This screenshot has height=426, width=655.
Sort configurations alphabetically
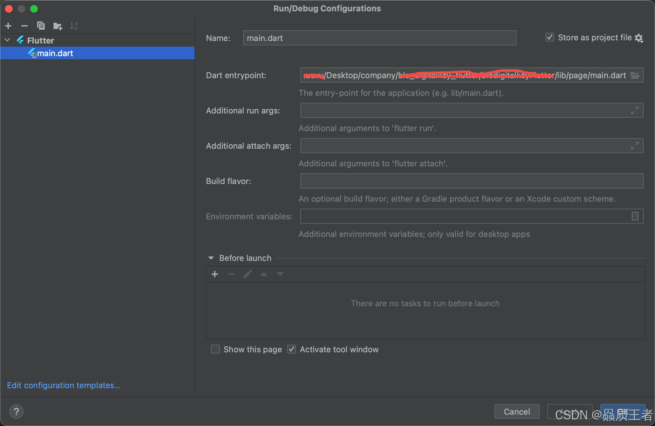pyautogui.click(x=74, y=26)
